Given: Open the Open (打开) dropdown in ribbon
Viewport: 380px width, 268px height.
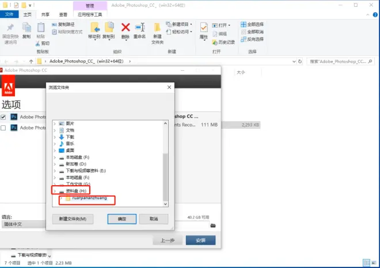Looking at the screenshot, I should [x=221, y=25].
